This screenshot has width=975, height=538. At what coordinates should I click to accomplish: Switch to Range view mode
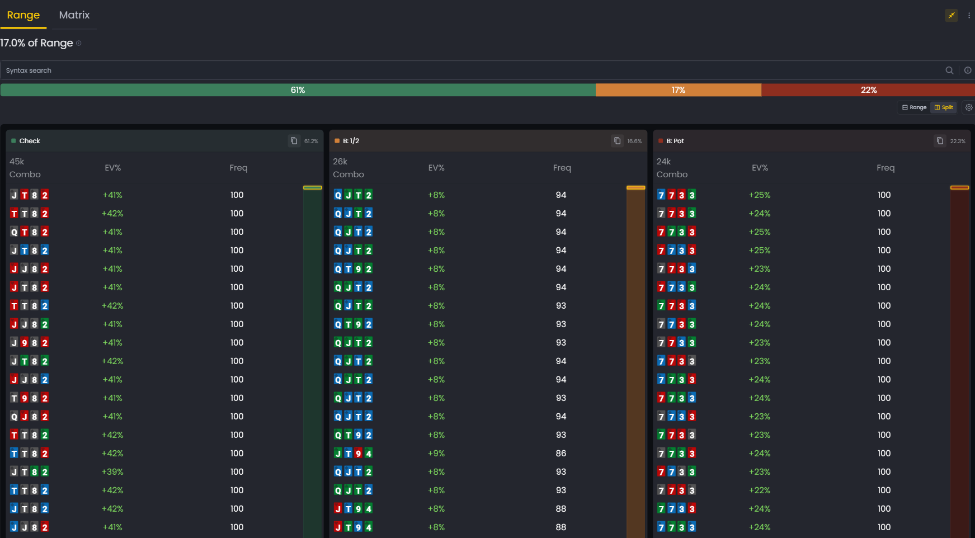(x=914, y=107)
